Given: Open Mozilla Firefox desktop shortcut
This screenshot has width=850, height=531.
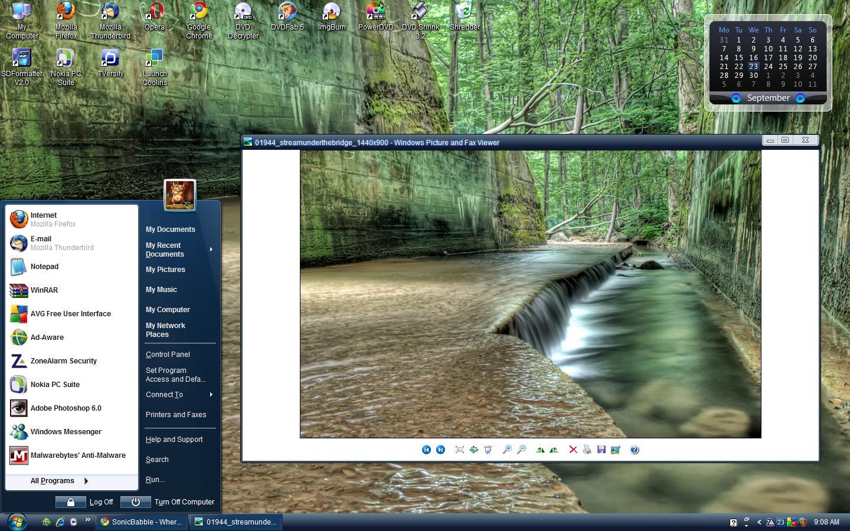Looking at the screenshot, I should tap(66, 21).
